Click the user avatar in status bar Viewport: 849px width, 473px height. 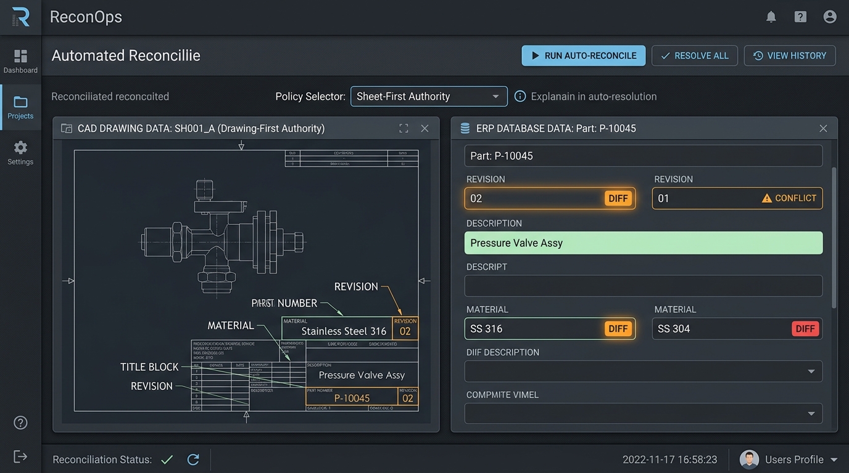pos(749,459)
